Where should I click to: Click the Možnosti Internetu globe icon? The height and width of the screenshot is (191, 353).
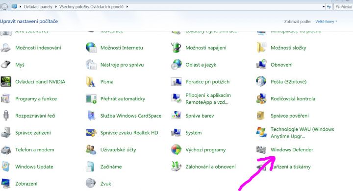[91, 48]
